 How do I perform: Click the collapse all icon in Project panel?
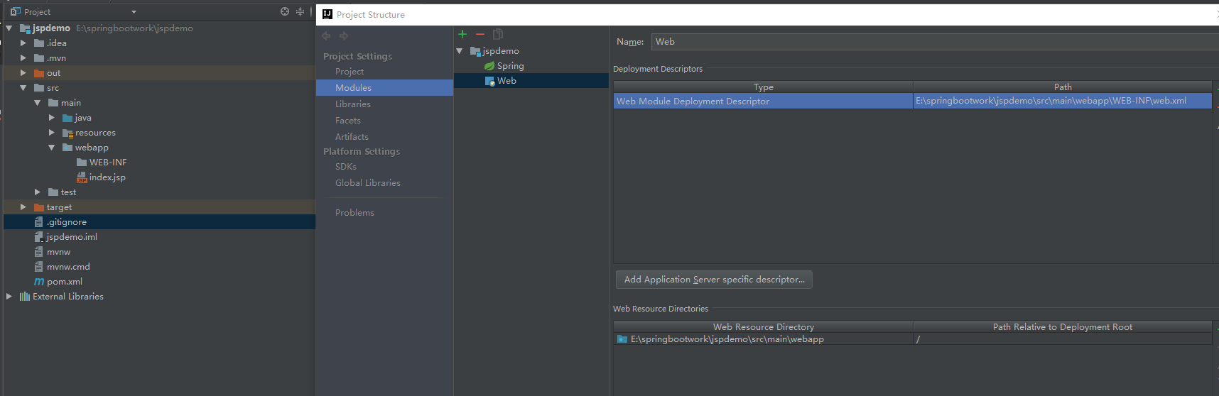(x=300, y=11)
